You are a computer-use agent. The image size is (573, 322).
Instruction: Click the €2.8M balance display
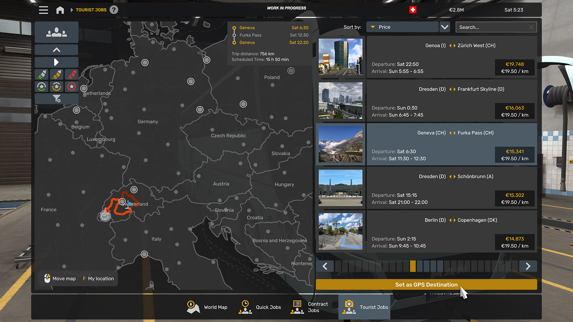(x=456, y=10)
